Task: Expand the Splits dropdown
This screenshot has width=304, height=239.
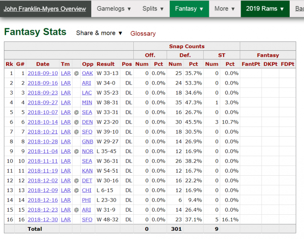Action: tap(152, 9)
